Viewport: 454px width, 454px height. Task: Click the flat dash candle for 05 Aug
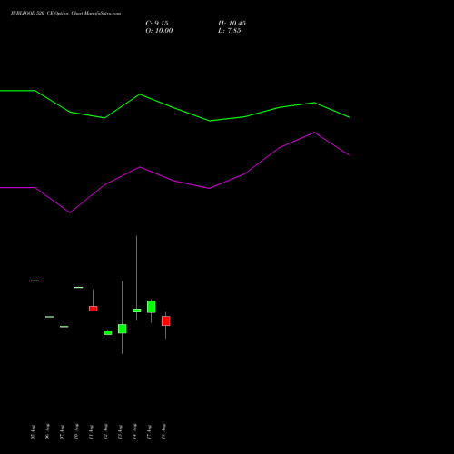[x=35, y=281]
